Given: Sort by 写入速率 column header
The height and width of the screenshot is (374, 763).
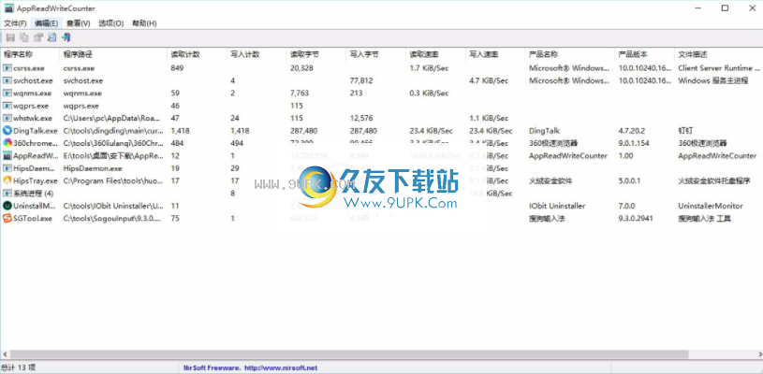Looking at the screenshot, I should [x=495, y=54].
